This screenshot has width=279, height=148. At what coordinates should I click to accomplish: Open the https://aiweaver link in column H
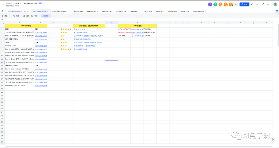pos(137,29)
